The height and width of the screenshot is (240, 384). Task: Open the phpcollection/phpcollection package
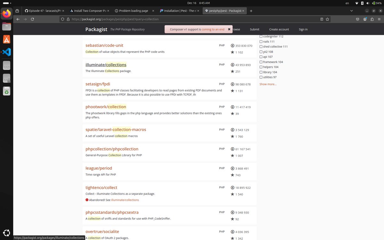(x=112, y=149)
